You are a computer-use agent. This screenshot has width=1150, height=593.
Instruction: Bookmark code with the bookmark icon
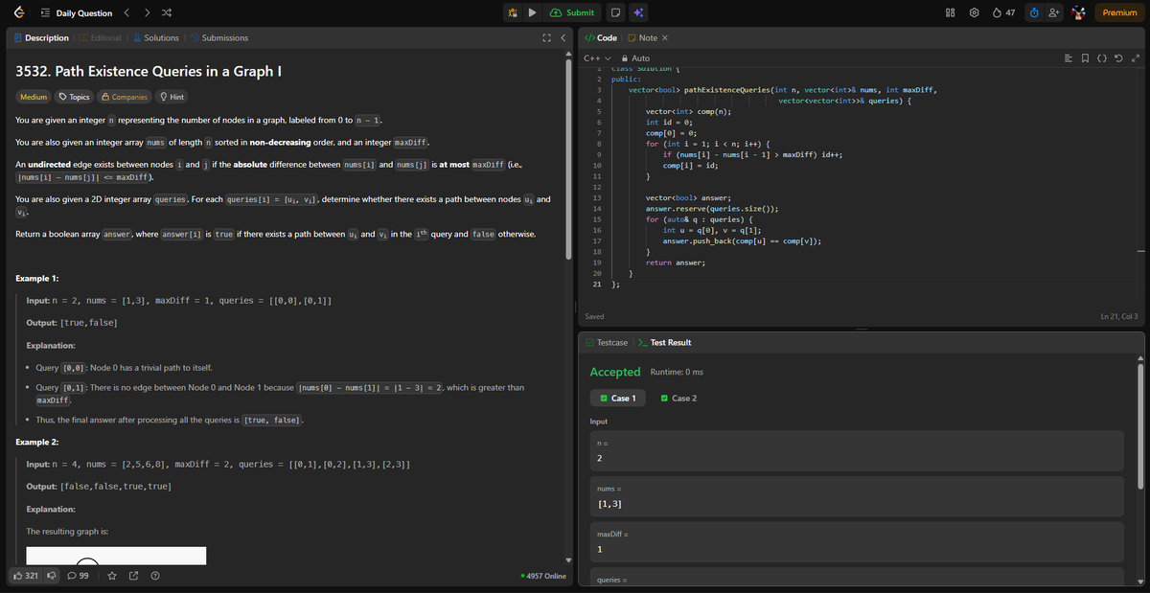1086,58
